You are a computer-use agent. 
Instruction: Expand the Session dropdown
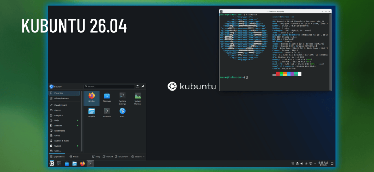[138, 157]
